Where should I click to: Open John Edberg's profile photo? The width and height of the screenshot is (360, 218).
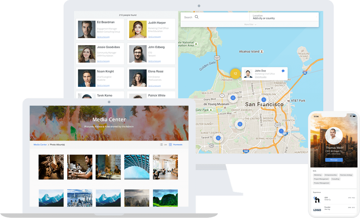tap(138, 54)
